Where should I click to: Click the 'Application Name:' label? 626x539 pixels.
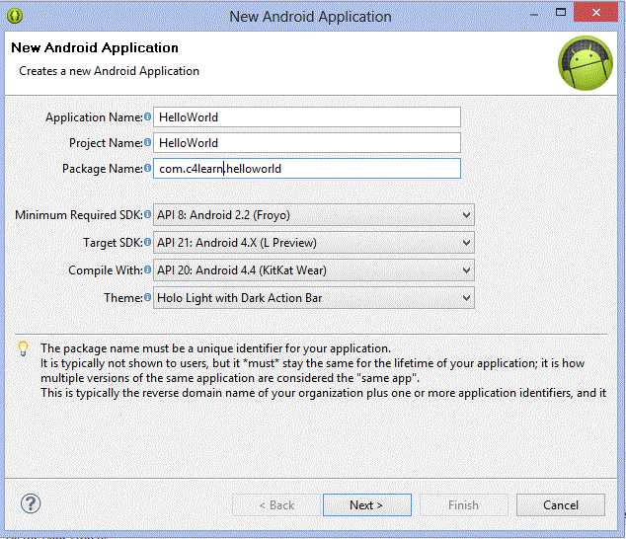[x=94, y=117]
